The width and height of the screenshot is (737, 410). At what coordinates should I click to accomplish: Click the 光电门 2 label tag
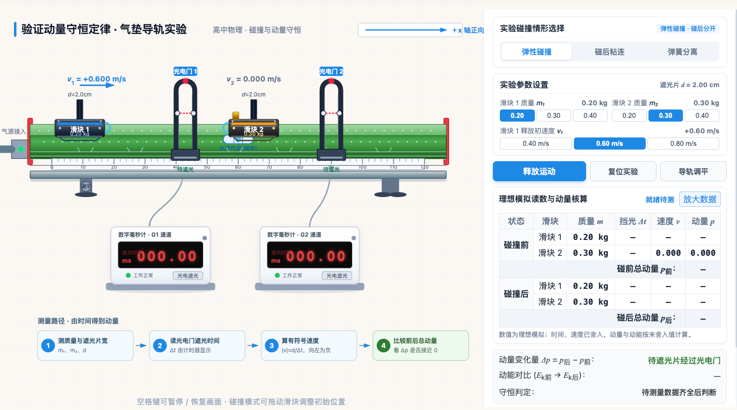point(331,71)
